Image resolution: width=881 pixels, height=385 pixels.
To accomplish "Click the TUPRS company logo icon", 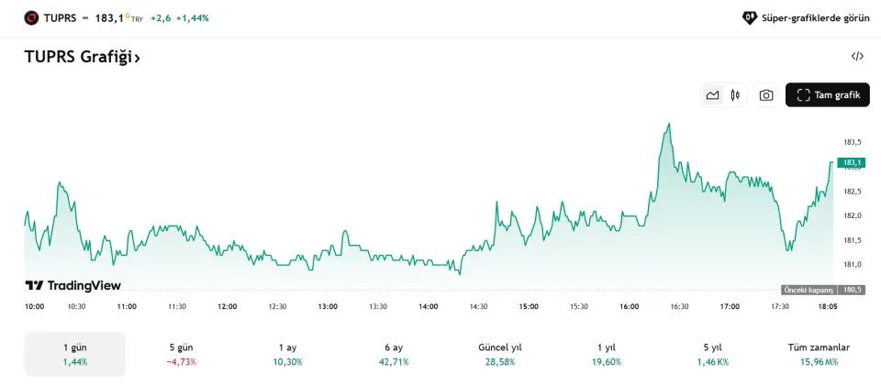I will 32,17.
